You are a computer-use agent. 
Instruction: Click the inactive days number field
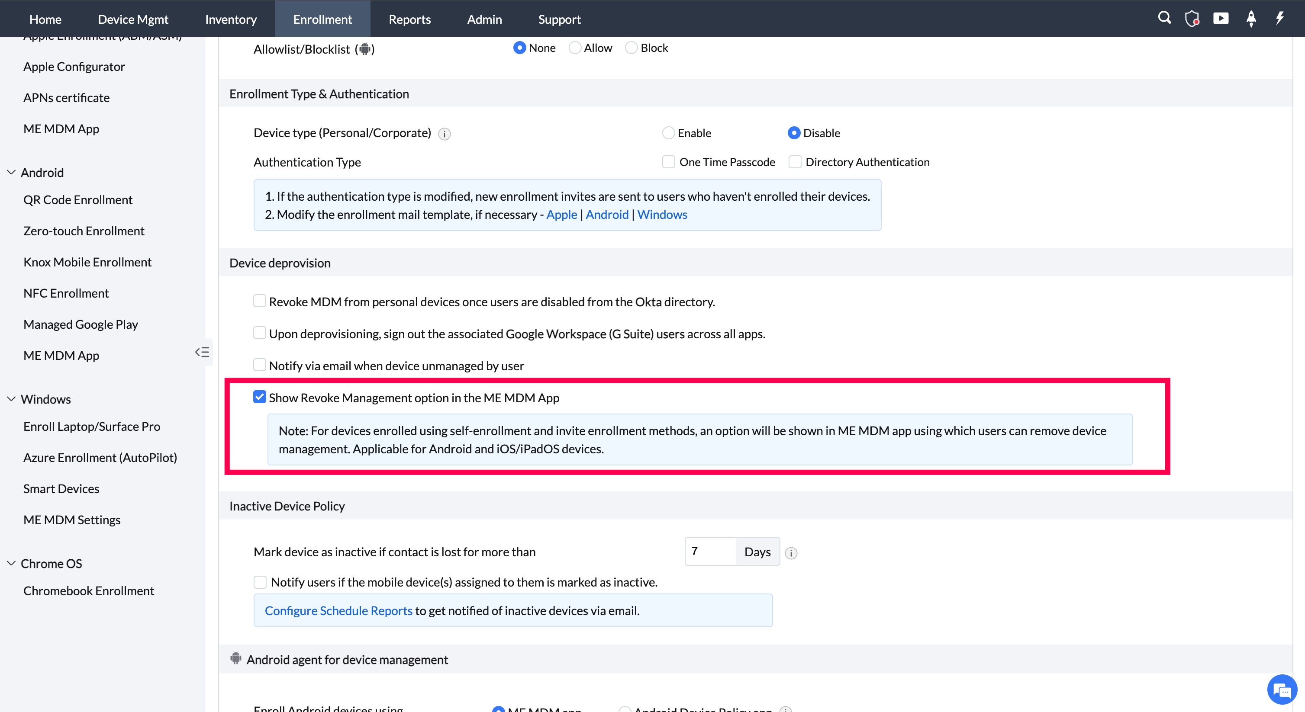pos(710,552)
